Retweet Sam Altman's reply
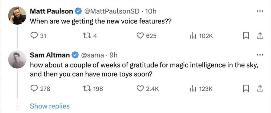Image resolution: width=271 pixels, height=113 pixels. coord(88,88)
